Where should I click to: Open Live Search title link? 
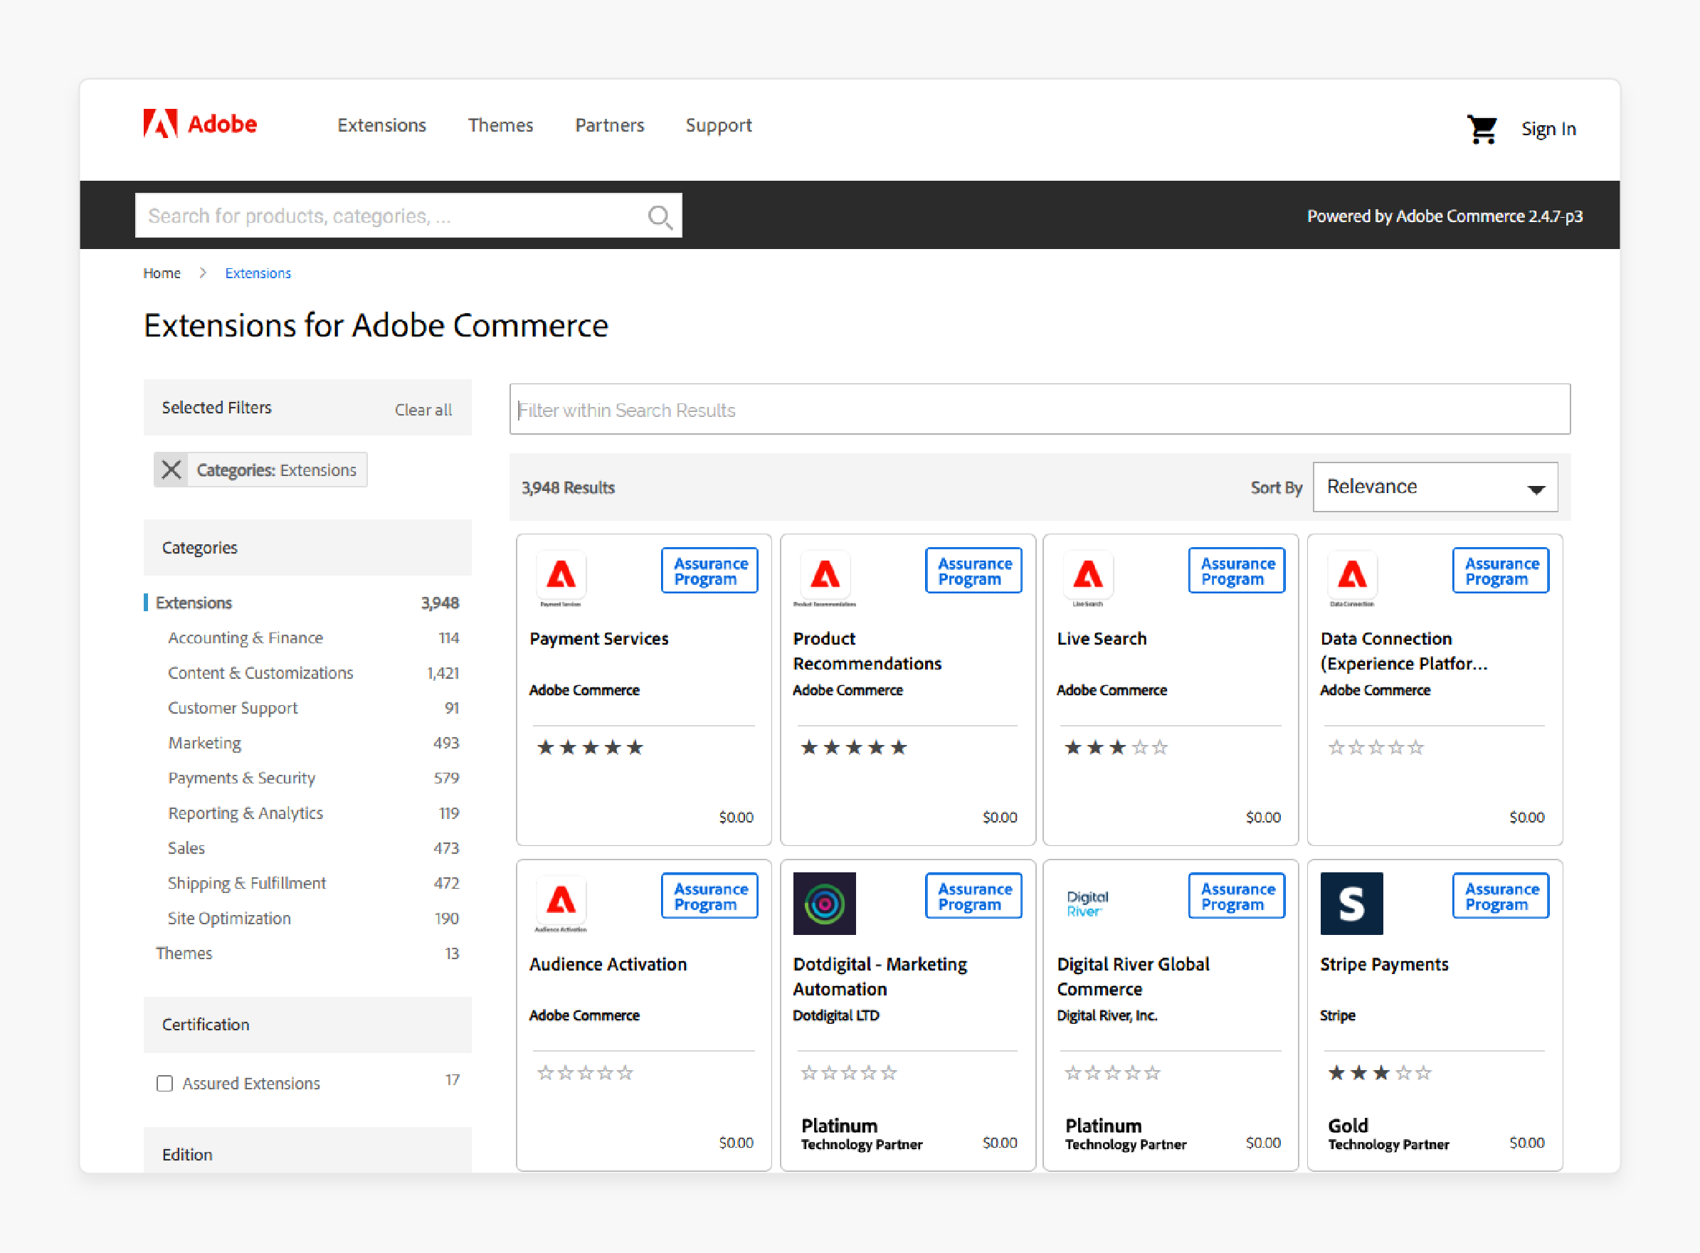tap(1102, 639)
